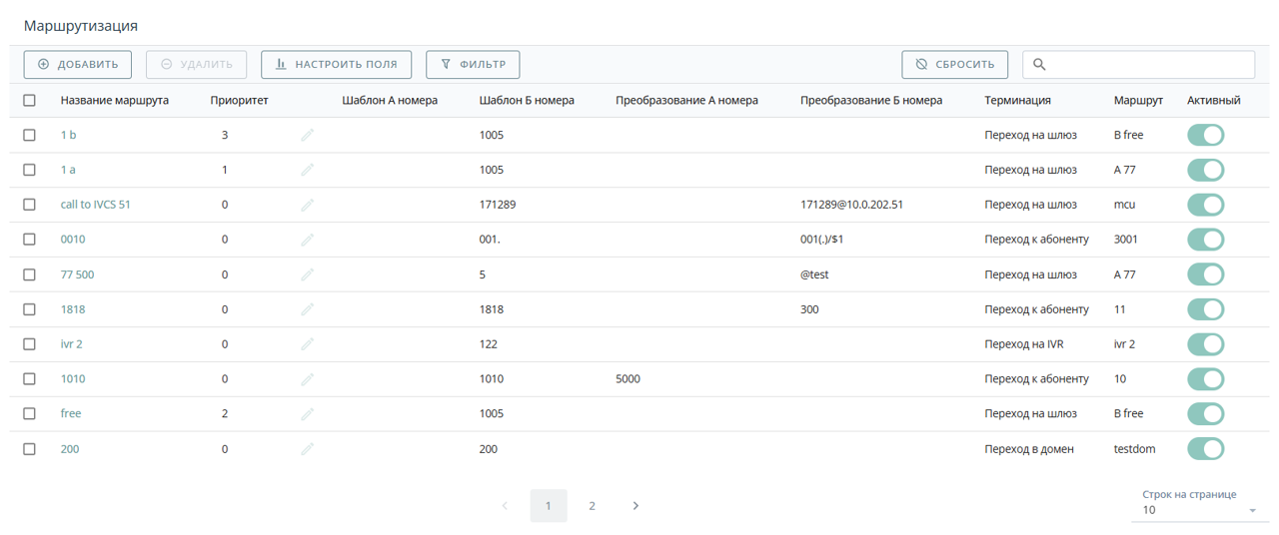Image resolution: width=1279 pixels, height=535 pixels.
Task: Toggle the select-all checkbox in the table header
Action: pos(29,101)
